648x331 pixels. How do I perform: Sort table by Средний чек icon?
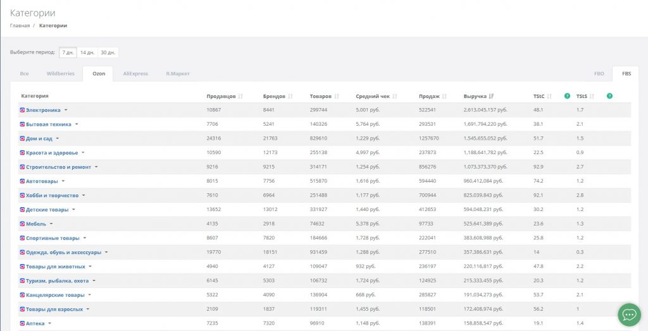click(395, 97)
